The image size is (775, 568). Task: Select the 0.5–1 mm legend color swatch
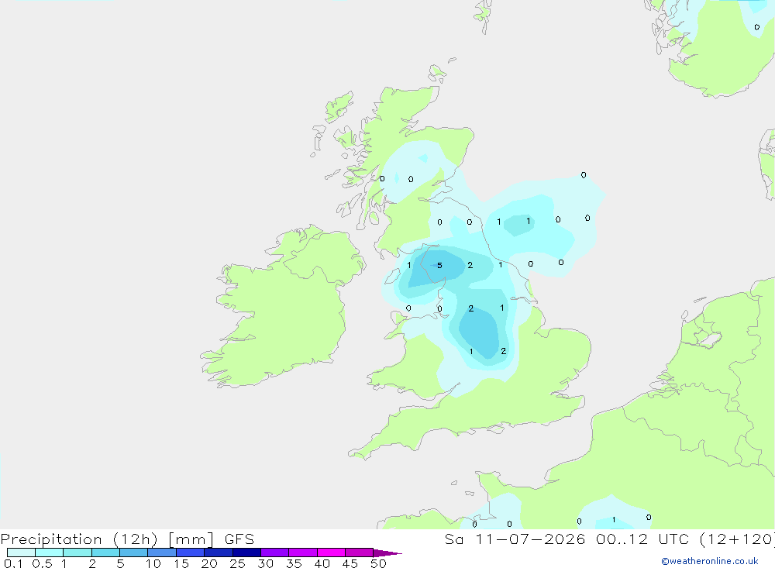[x=49, y=553]
